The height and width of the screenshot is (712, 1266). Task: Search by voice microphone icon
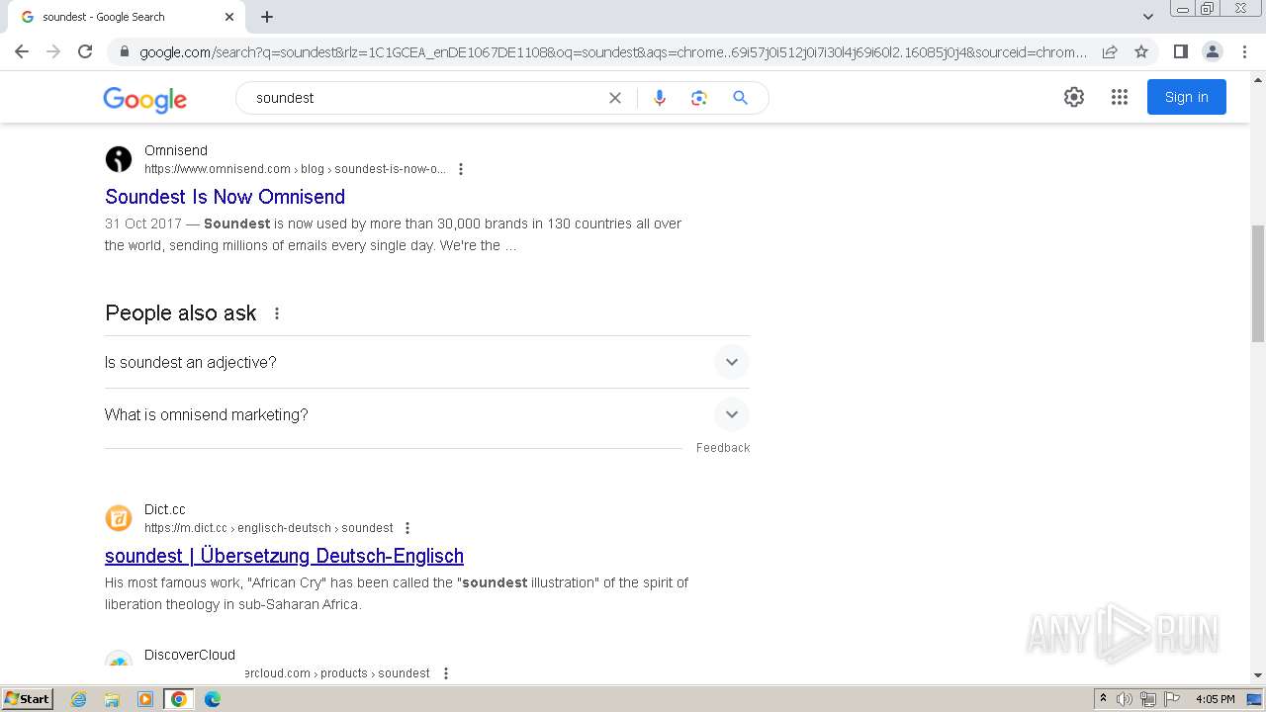click(660, 98)
